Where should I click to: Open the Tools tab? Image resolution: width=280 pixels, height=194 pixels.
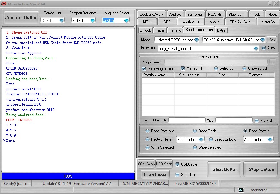(256, 14)
